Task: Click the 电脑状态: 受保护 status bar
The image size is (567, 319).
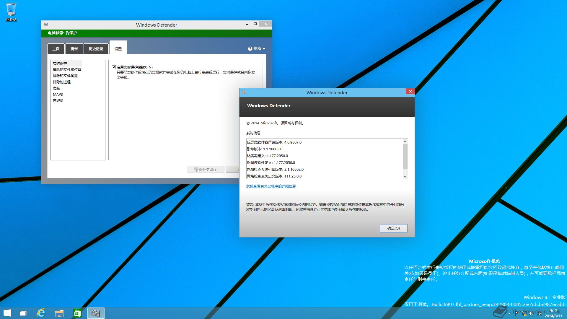Action: [157, 33]
